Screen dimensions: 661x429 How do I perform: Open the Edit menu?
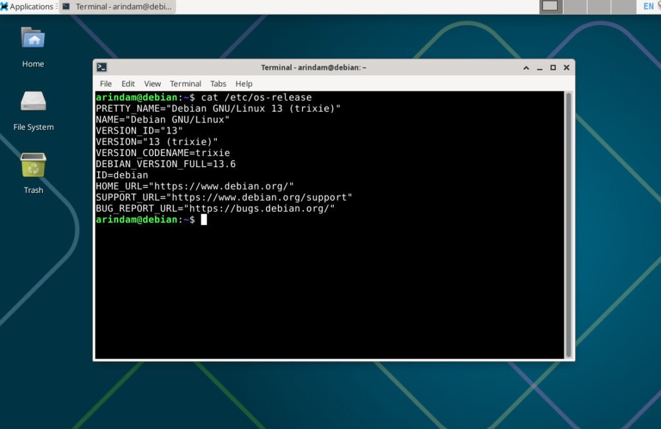tap(128, 83)
